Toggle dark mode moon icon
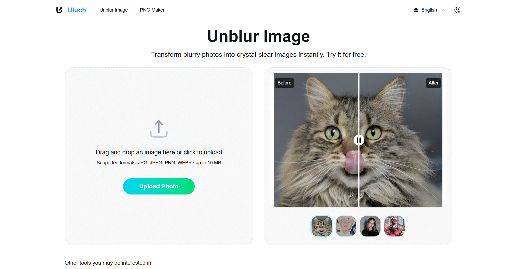This screenshot has height=269, width=517. click(457, 10)
